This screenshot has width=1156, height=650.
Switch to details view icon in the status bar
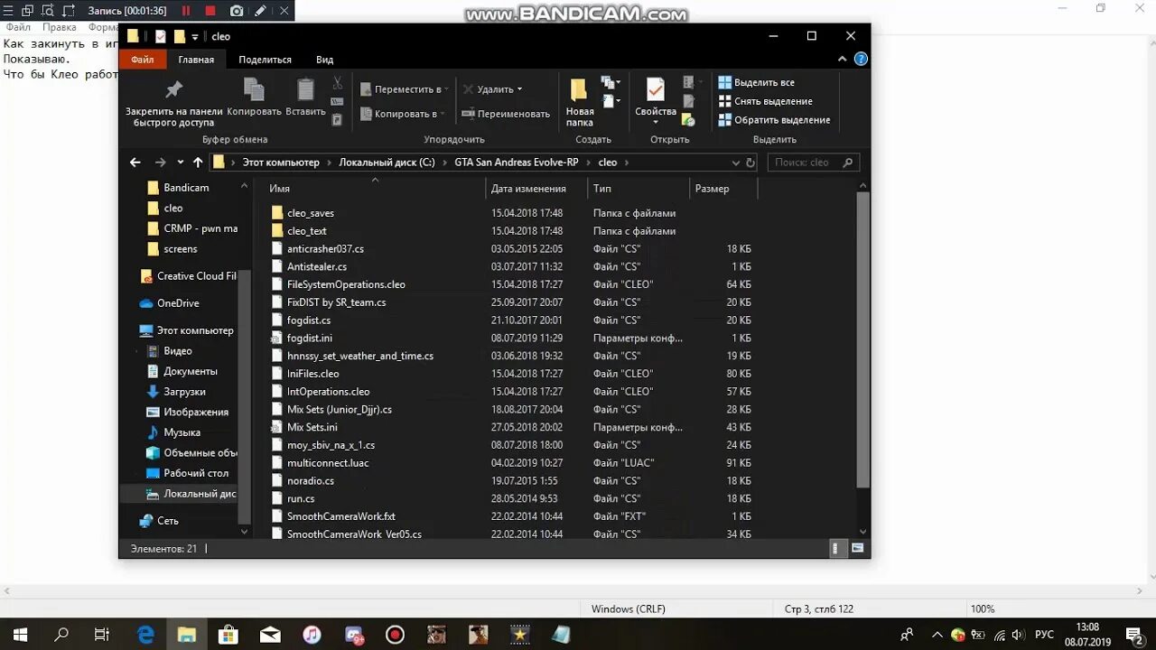837,548
